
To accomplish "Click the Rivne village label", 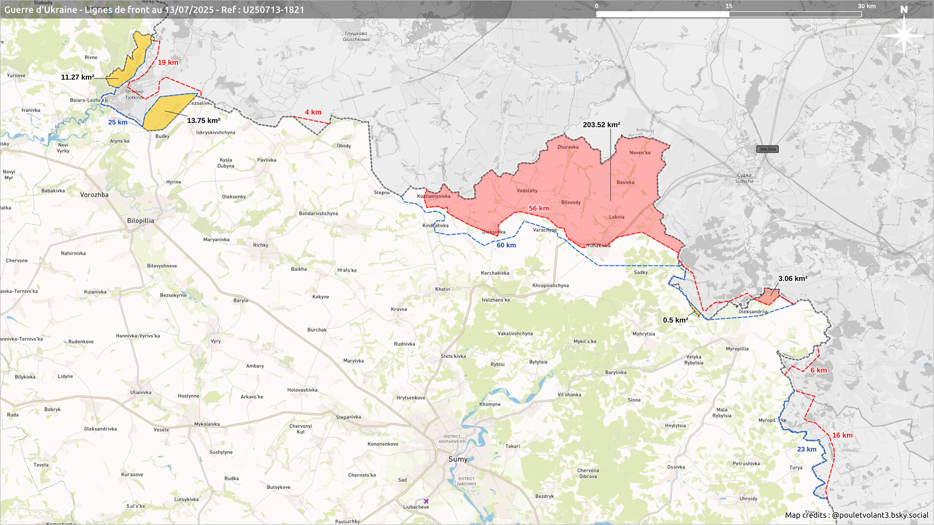I will click(x=91, y=57).
